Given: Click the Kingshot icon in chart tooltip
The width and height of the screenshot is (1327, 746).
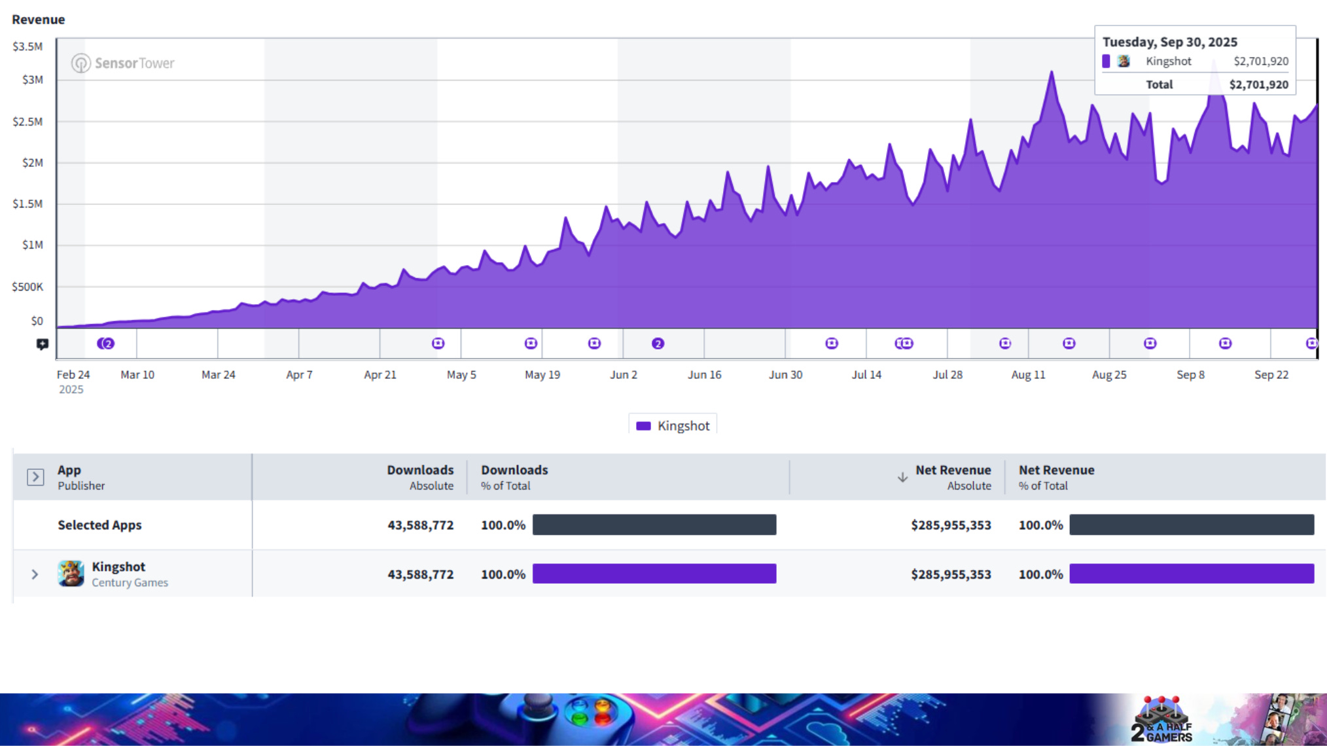Looking at the screenshot, I should pos(1124,62).
